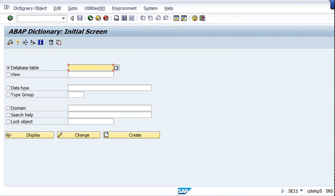Select the Domain radio button
335x196 pixels.
coord(8,108)
